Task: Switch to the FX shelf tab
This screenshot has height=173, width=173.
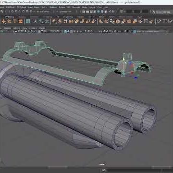Action: [x=58, y=17]
